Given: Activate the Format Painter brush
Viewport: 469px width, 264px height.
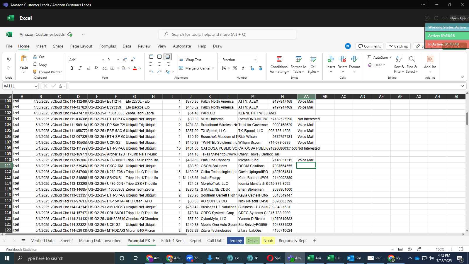Looking at the screenshot, I should click(35, 72).
